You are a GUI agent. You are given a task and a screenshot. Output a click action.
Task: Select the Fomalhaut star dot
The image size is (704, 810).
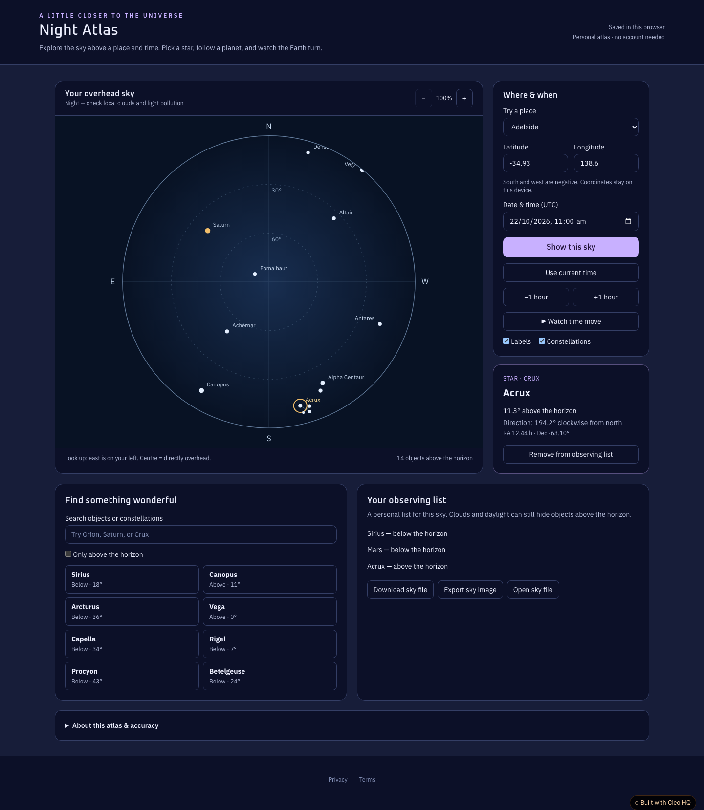pyautogui.click(x=255, y=274)
